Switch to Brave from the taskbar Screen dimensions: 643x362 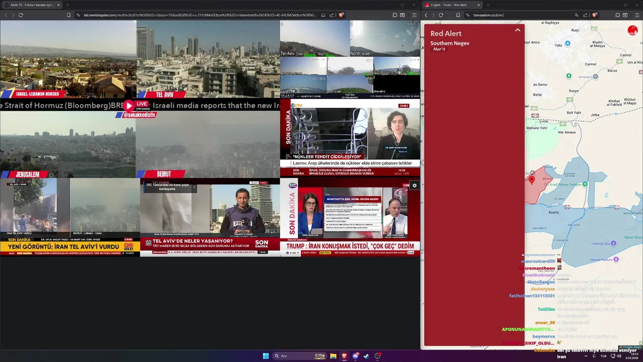click(344, 356)
